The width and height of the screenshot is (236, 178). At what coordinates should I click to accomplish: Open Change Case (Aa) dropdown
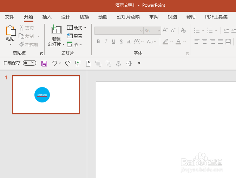[151, 42]
